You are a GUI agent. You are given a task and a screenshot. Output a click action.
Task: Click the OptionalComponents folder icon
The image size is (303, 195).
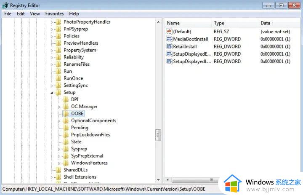click(x=66, y=121)
